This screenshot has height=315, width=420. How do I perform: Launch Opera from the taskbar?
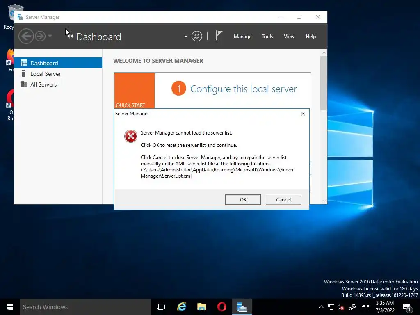click(222, 307)
